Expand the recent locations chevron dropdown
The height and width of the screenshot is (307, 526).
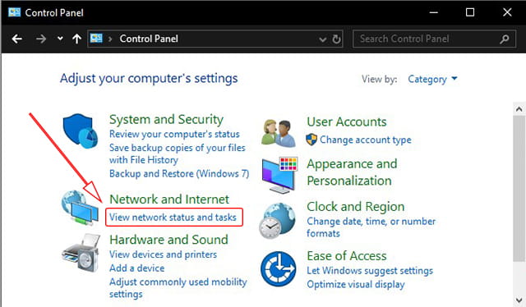60,39
